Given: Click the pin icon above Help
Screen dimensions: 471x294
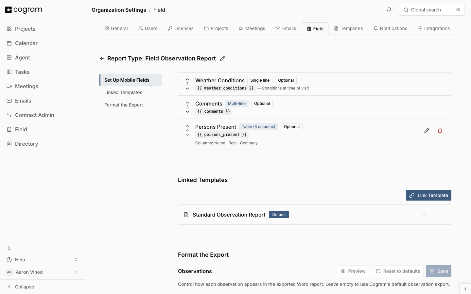Looking at the screenshot, I should click(x=9, y=248).
